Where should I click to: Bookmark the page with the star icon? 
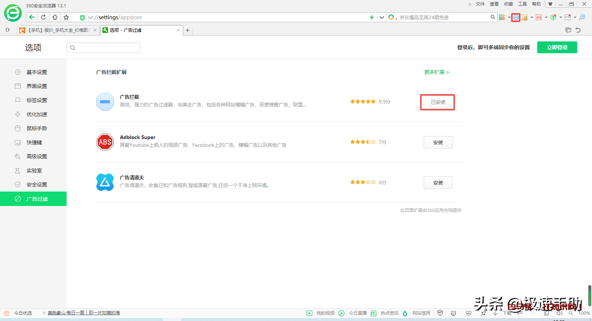(x=66, y=17)
